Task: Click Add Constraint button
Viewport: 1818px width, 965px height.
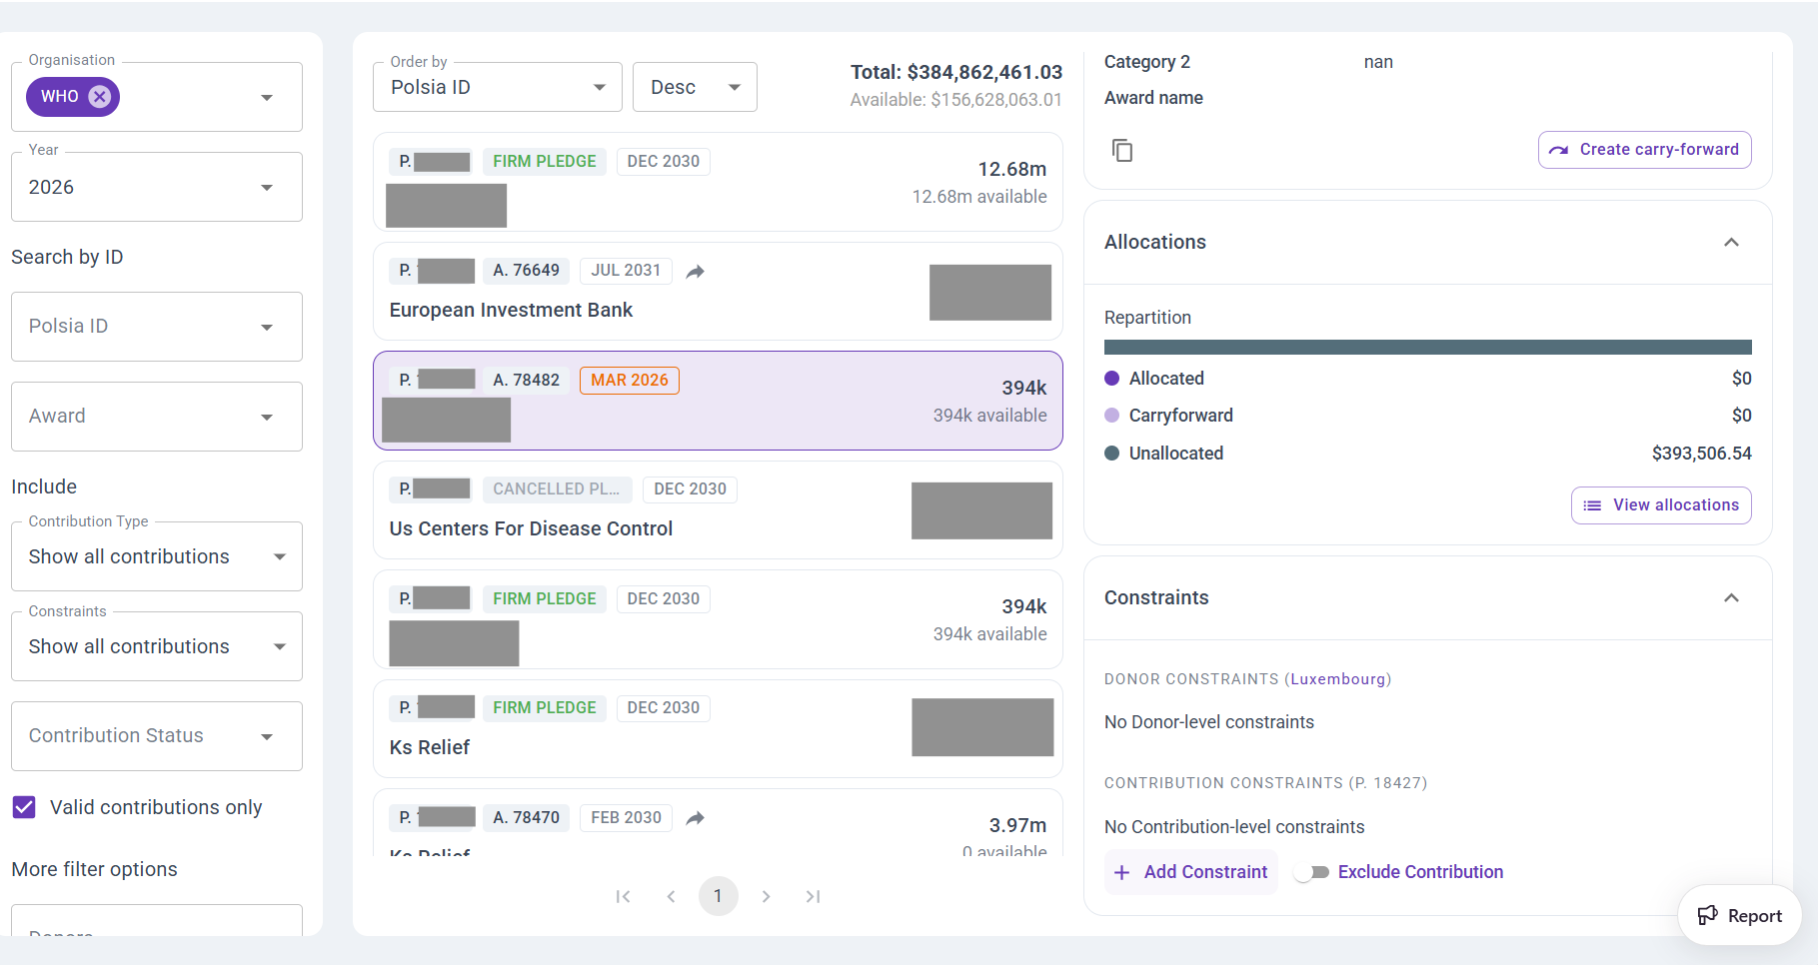Action: [x=1190, y=872]
